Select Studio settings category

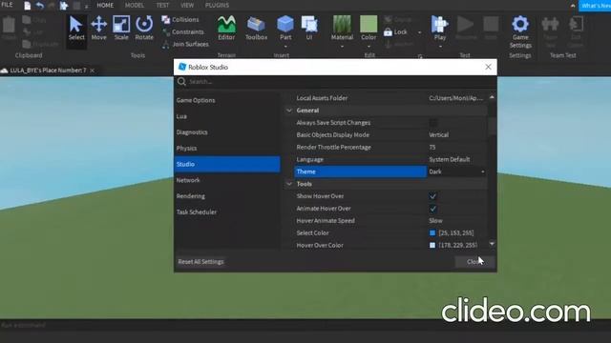tap(227, 164)
